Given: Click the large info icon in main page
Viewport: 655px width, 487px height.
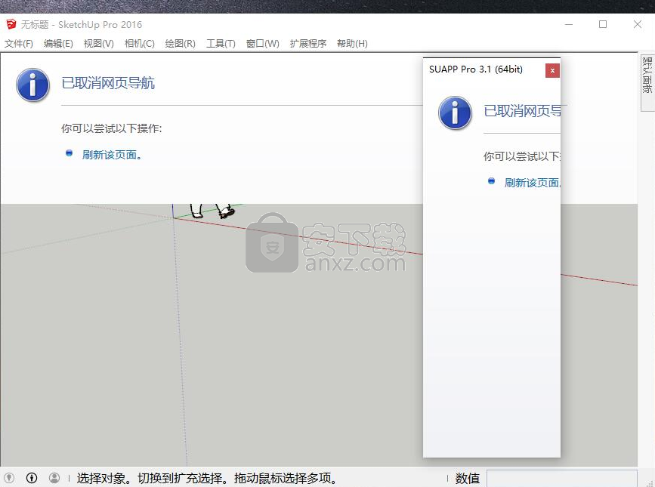Looking at the screenshot, I should click(x=32, y=85).
